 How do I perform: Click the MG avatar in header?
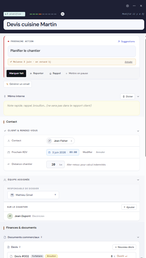[x=63, y=14]
